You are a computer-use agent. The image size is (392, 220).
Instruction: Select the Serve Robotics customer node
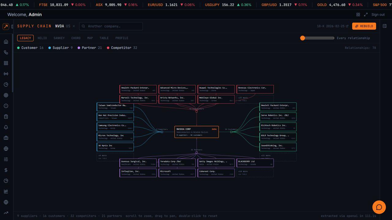click(278, 117)
